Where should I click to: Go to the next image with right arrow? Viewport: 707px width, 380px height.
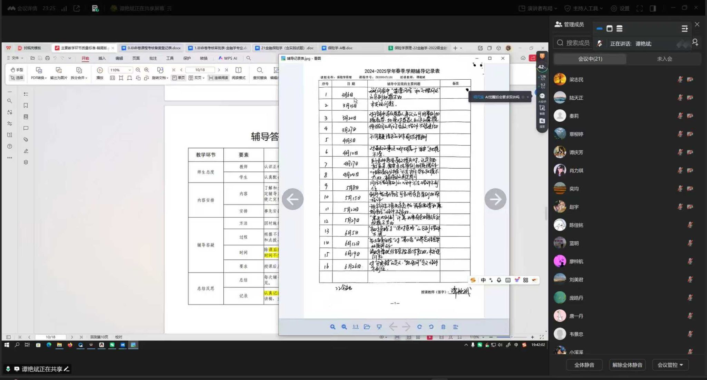[x=495, y=199]
